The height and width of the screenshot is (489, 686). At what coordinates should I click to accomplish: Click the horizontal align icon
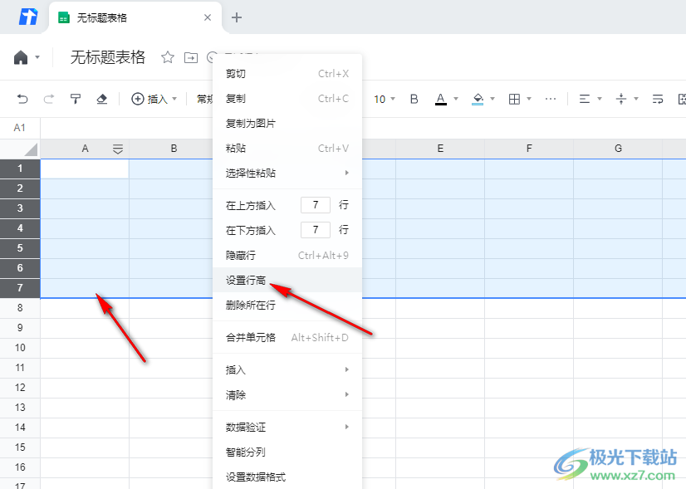[585, 100]
